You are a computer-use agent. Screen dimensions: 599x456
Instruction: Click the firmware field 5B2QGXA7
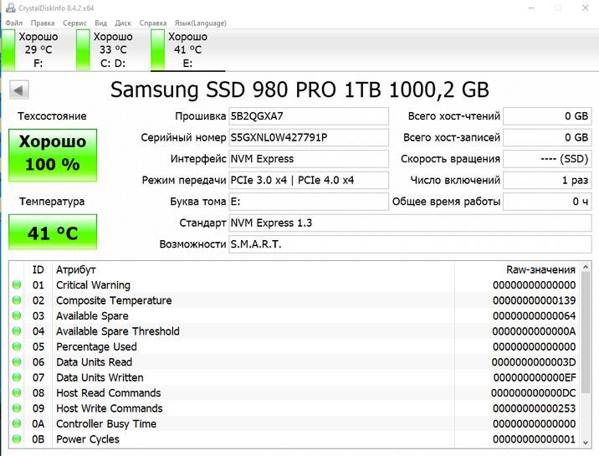[309, 116]
